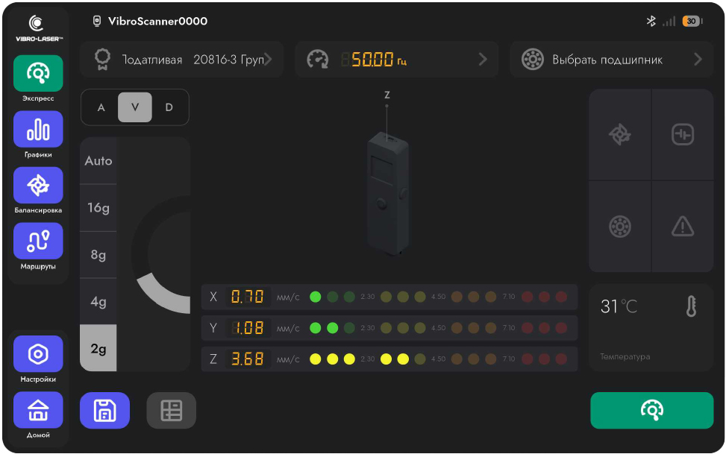Select the 2g range option

pyautogui.click(x=98, y=348)
